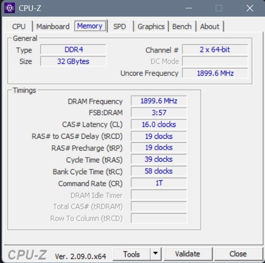Close the window with the X icon
This screenshot has height=263, width=265.
[x=250, y=8]
